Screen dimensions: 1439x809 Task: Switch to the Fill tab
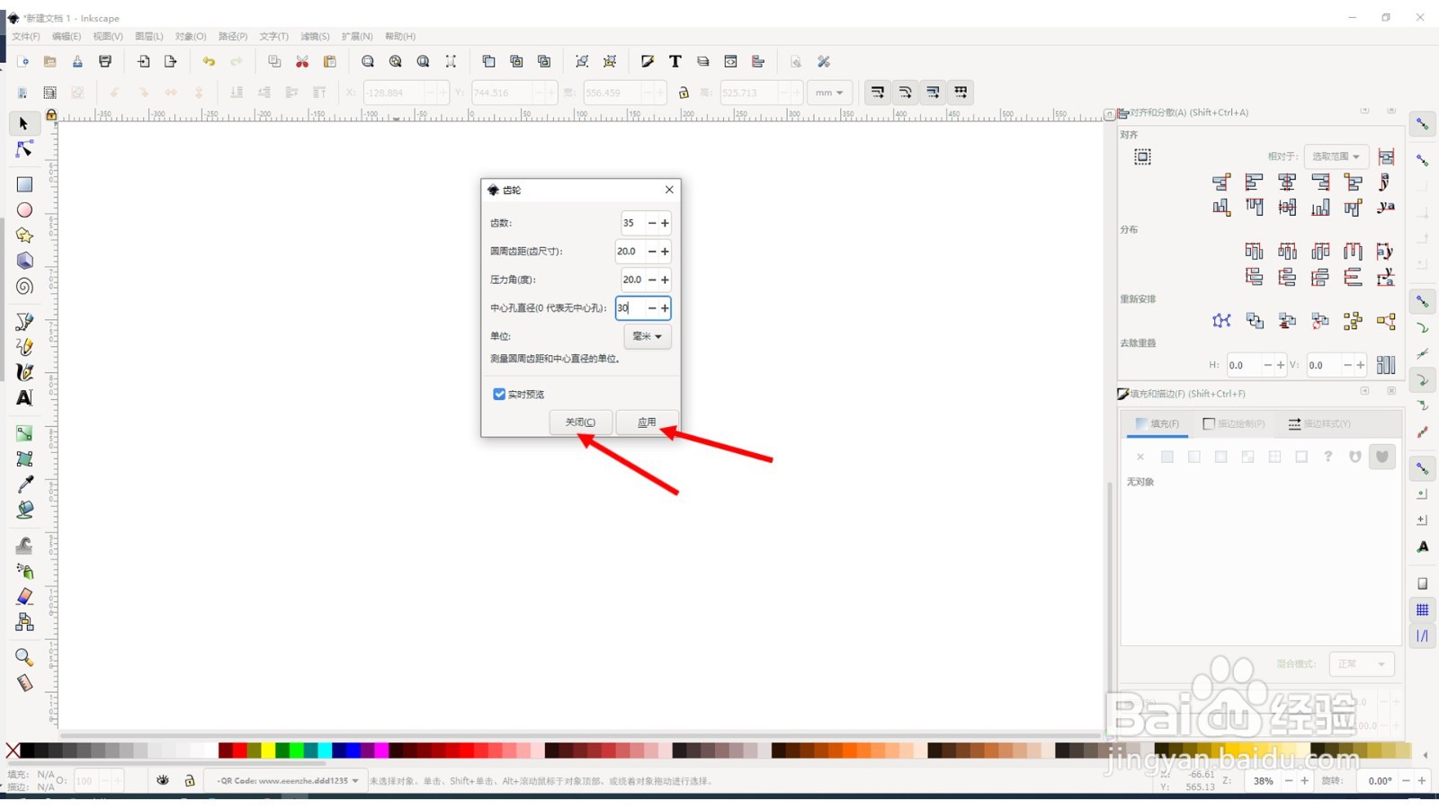pyautogui.click(x=1157, y=423)
